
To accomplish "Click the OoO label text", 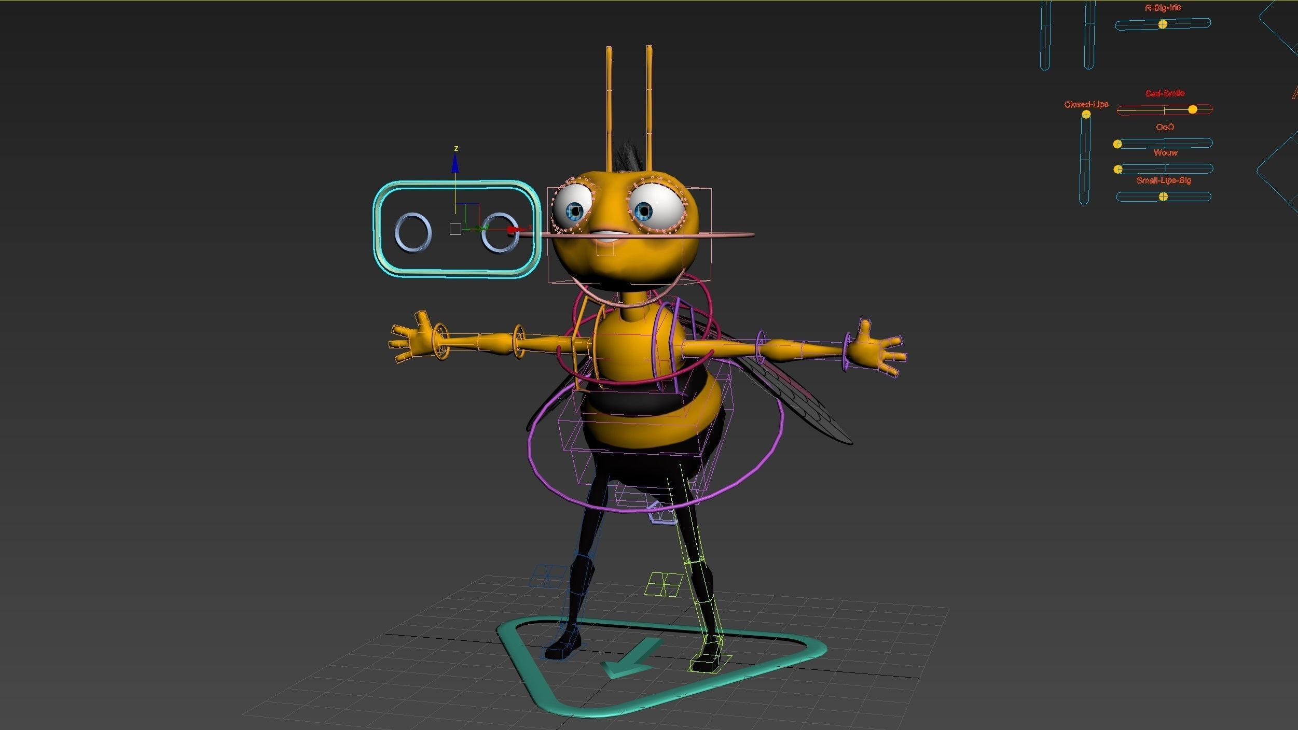I will pyautogui.click(x=1165, y=127).
